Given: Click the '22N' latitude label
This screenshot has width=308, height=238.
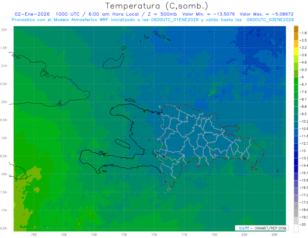Looking at the screenshot, I should pos(4,30).
